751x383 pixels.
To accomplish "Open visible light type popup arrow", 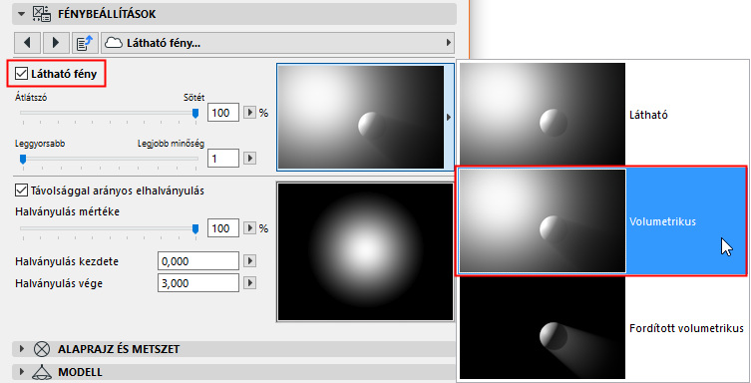I will click(449, 117).
